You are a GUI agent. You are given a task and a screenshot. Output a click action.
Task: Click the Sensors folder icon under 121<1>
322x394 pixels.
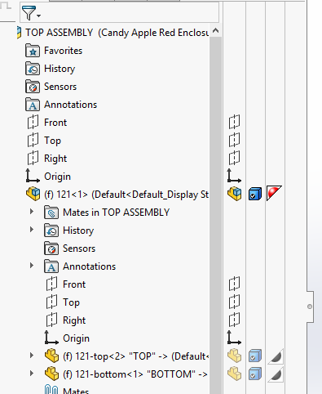tap(51, 248)
